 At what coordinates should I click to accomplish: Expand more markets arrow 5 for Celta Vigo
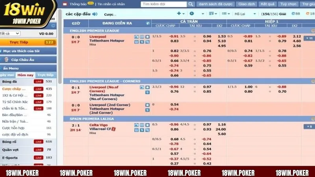(309, 126)
